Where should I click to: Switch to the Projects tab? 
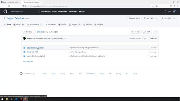point(75,25)
